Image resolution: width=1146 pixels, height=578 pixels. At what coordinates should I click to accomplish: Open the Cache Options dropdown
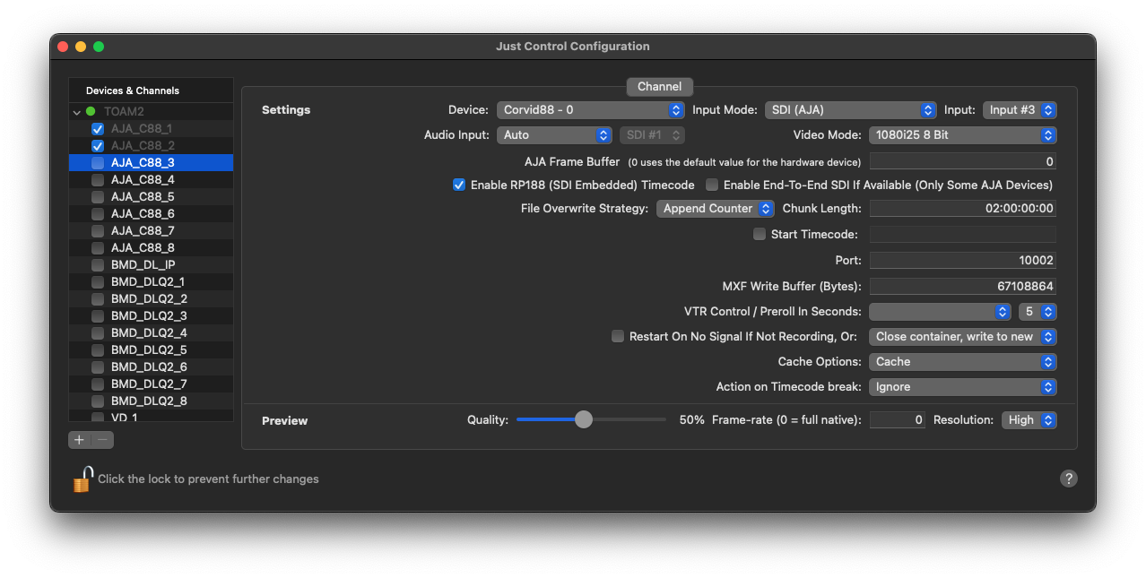click(x=962, y=362)
